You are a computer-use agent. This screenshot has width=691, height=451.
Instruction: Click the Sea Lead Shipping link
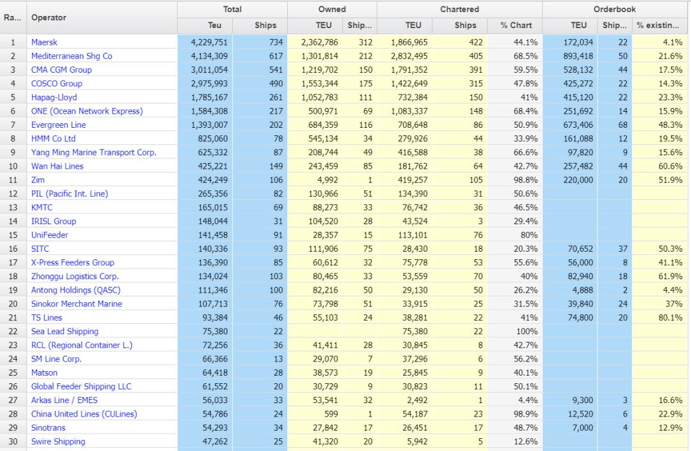coord(65,332)
